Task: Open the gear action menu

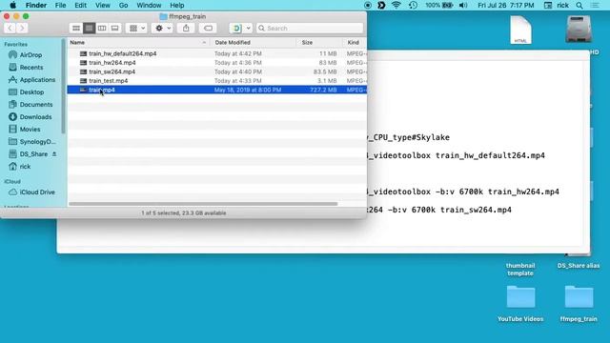Action: point(163,28)
